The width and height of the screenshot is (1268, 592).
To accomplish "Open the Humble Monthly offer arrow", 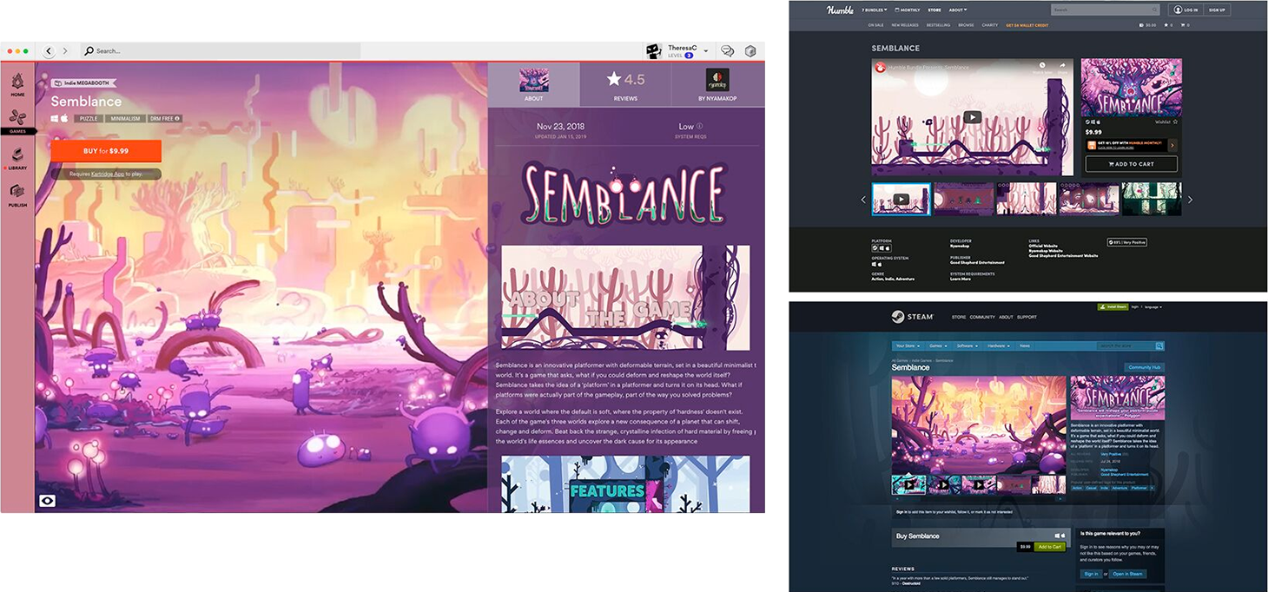I will click(1172, 145).
